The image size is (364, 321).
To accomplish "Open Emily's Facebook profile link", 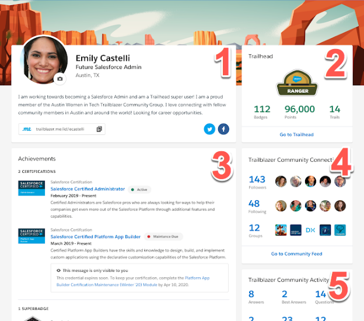I will tap(223, 129).
